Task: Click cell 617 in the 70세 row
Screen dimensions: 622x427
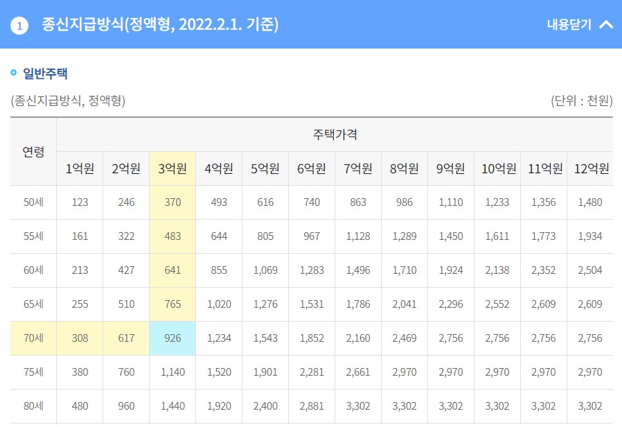Action: tap(126, 338)
